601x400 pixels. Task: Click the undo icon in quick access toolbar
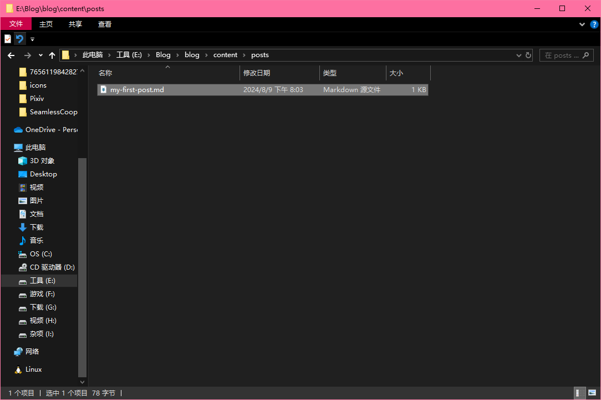(20, 39)
